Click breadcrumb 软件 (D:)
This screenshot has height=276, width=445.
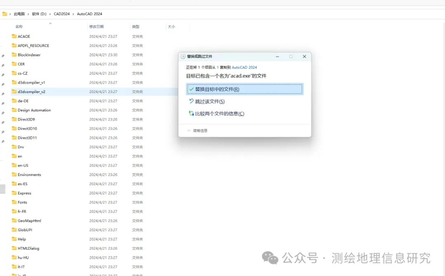(39, 14)
